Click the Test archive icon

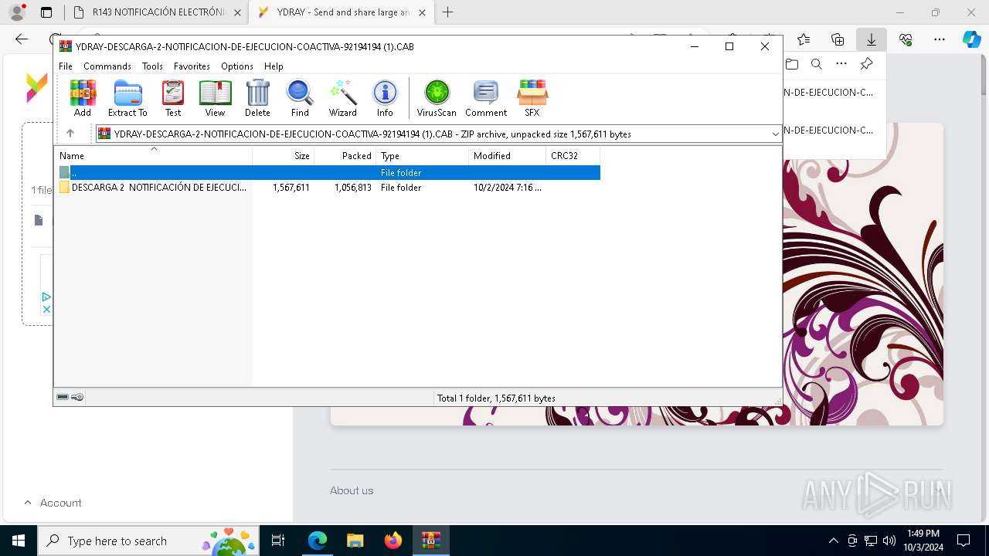pos(173,98)
